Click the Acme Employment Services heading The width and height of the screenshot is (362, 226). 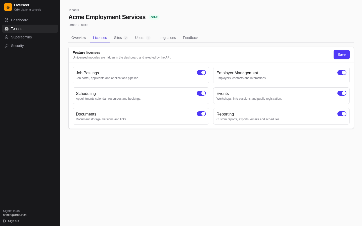(107, 17)
